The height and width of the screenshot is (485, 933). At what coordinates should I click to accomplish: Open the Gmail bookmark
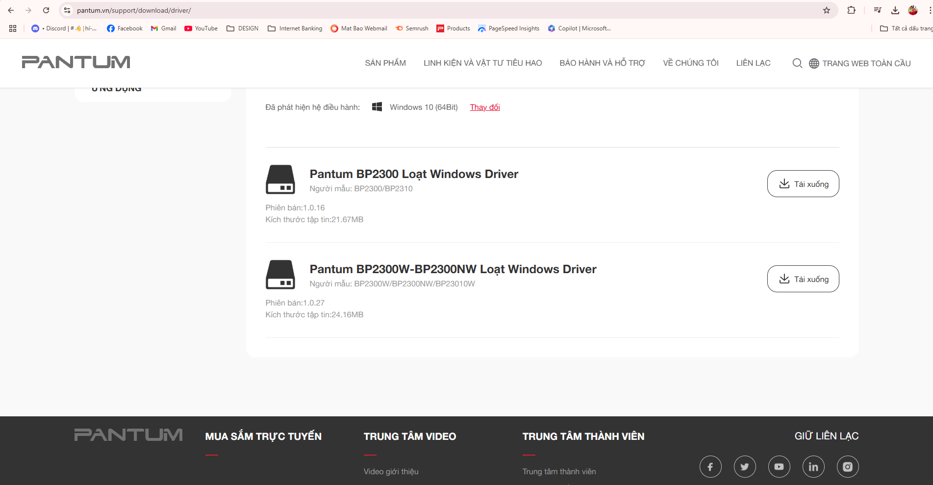tap(163, 28)
